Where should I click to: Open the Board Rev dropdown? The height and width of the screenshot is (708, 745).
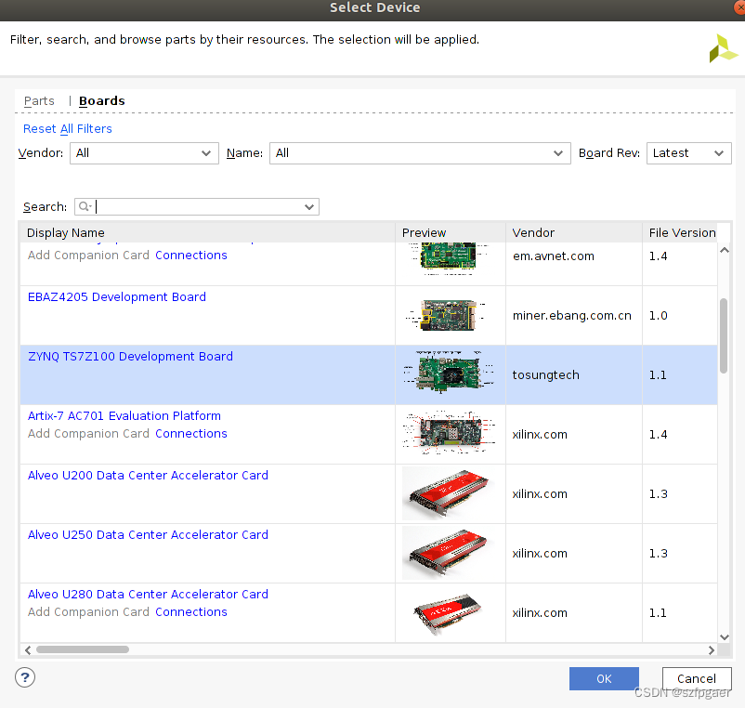pos(688,153)
